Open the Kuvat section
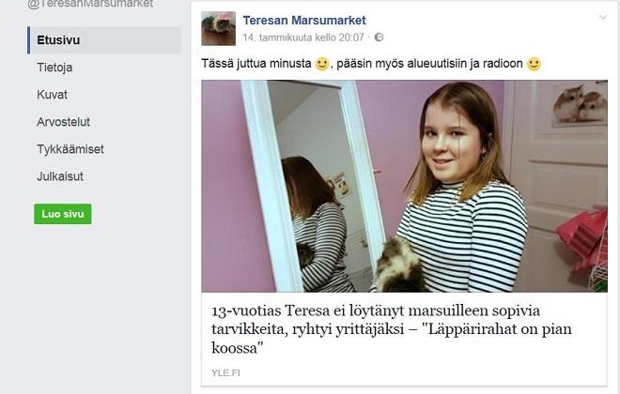620x394 pixels. [x=52, y=95]
